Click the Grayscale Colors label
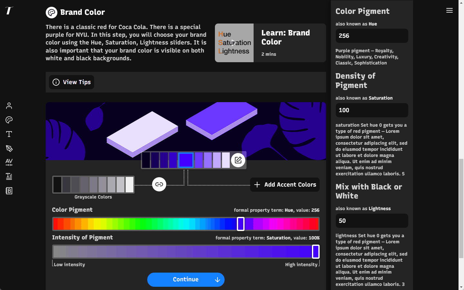This screenshot has height=290, width=464. coord(93,197)
